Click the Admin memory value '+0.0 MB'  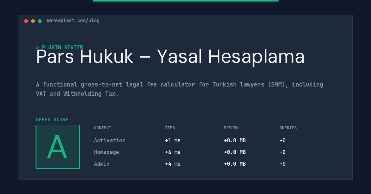[x=235, y=164]
